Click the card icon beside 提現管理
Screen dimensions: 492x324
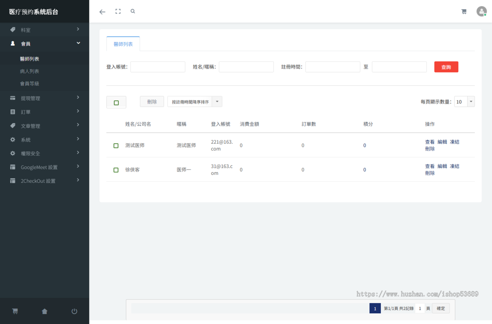tap(13, 98)
